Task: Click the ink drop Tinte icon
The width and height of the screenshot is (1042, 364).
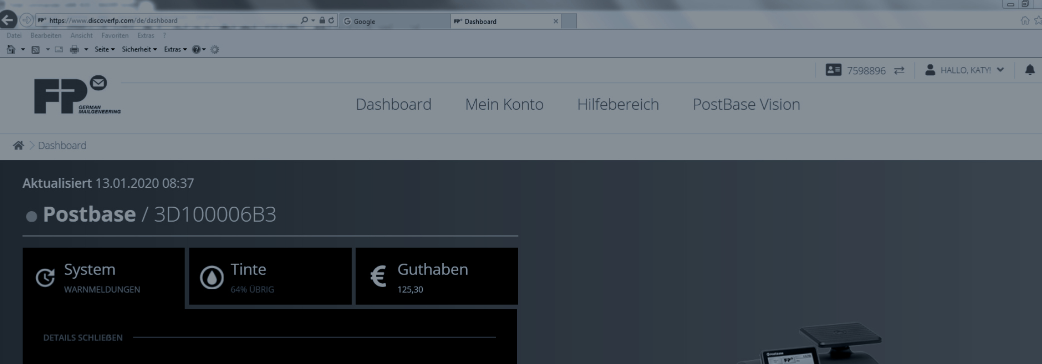Action: [x=212, y=277]
